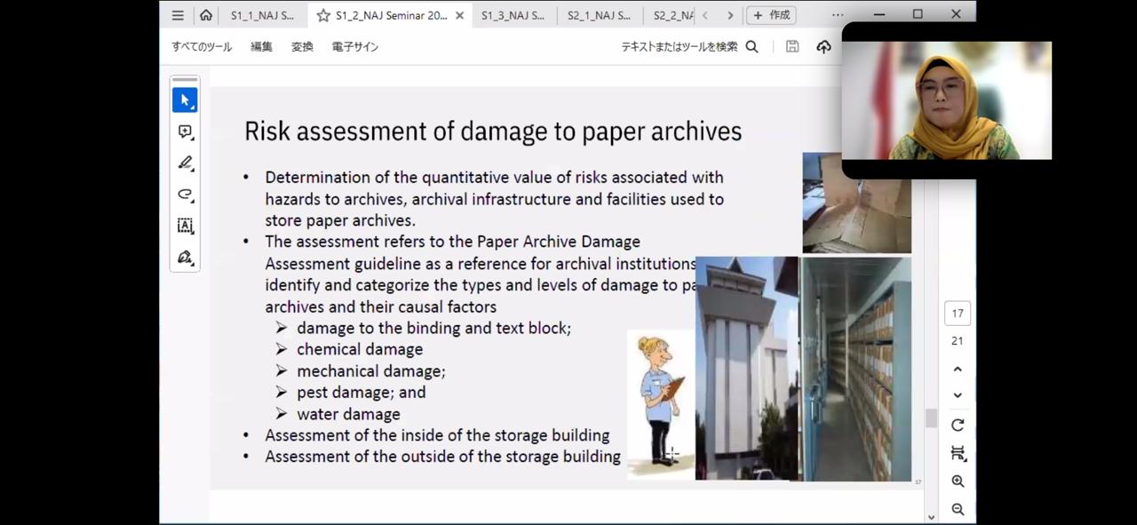The height and width of the screenshot is (525, 1137).
Task: Select the arrow selection tool
Action: click(185, 100)
